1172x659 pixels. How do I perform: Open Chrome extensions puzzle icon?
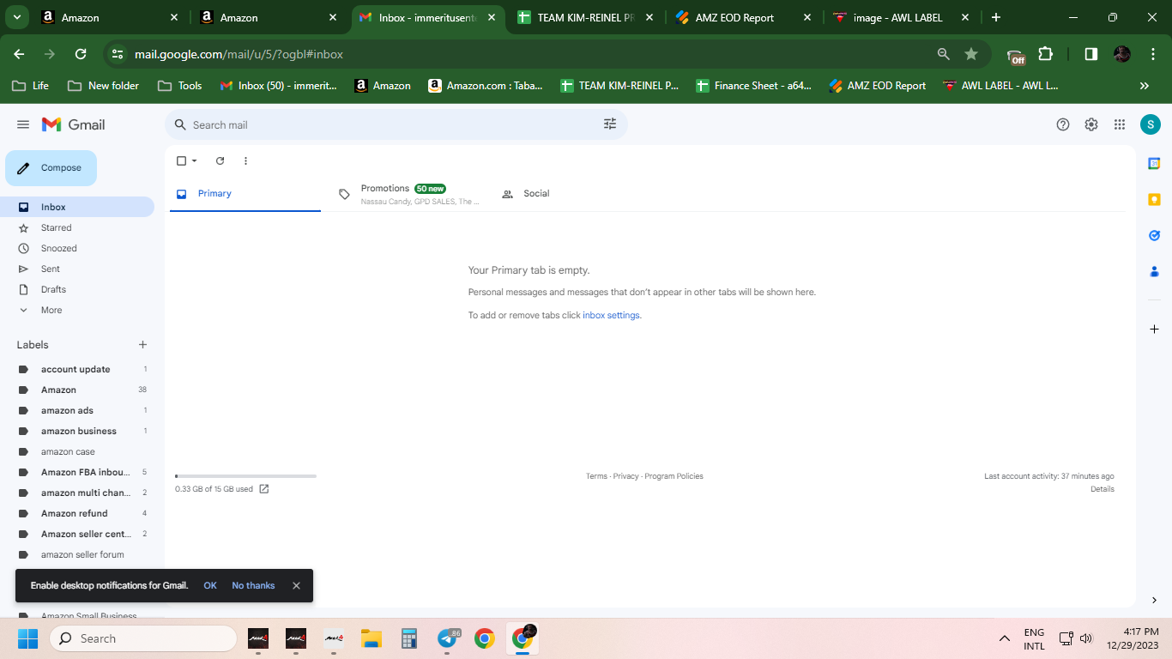coord(1045,54)
